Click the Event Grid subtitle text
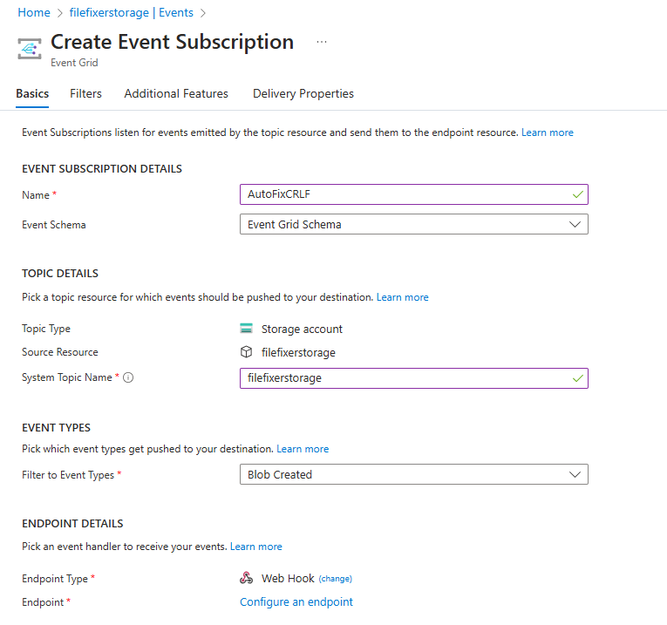The image size is (667, 625). 74,63
